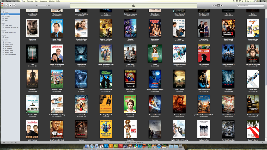Launch Photoshop from the Dock

click(106, 146)
